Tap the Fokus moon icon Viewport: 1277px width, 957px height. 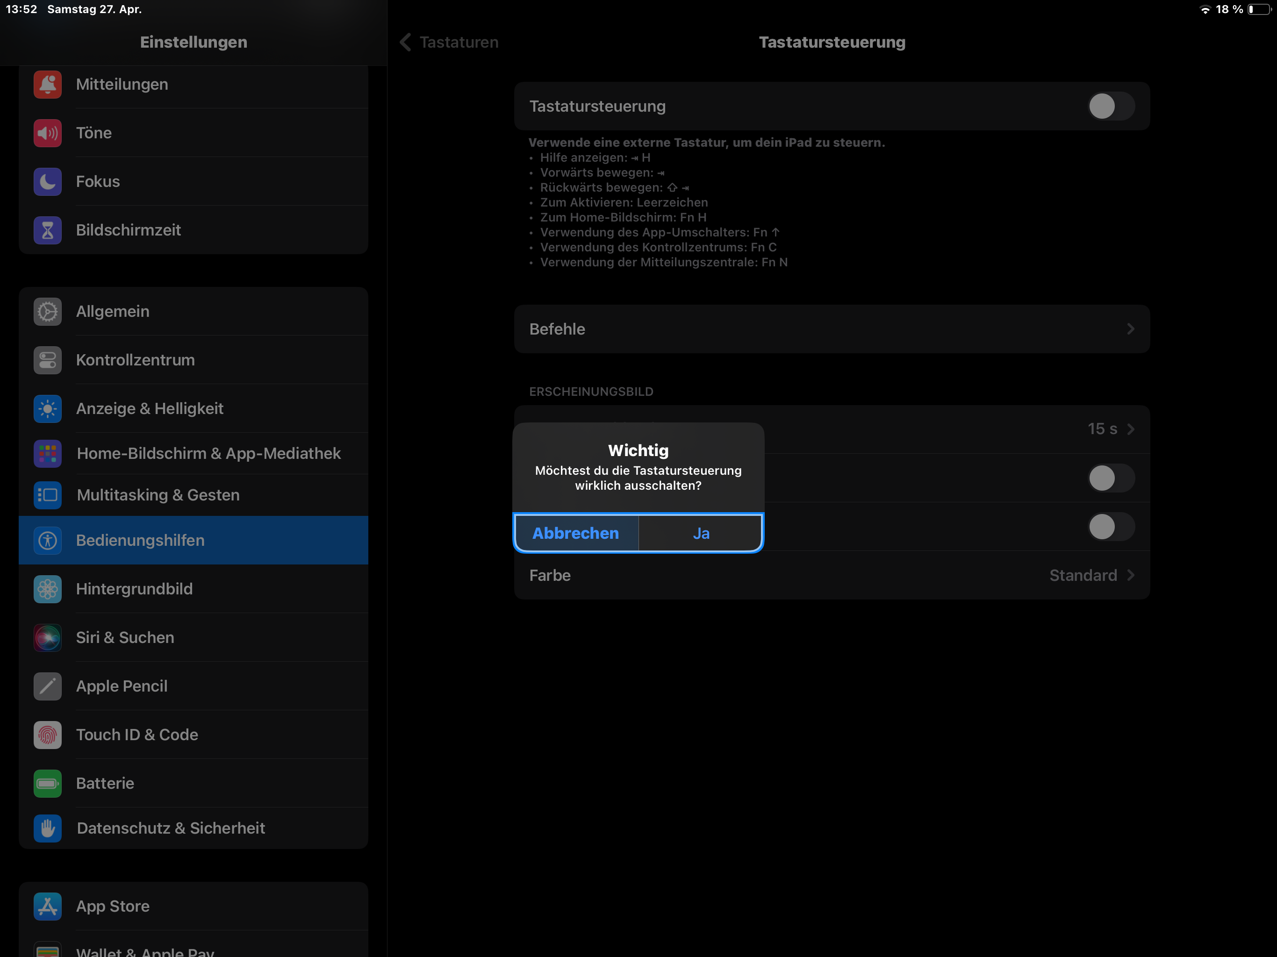pos(47,181)
